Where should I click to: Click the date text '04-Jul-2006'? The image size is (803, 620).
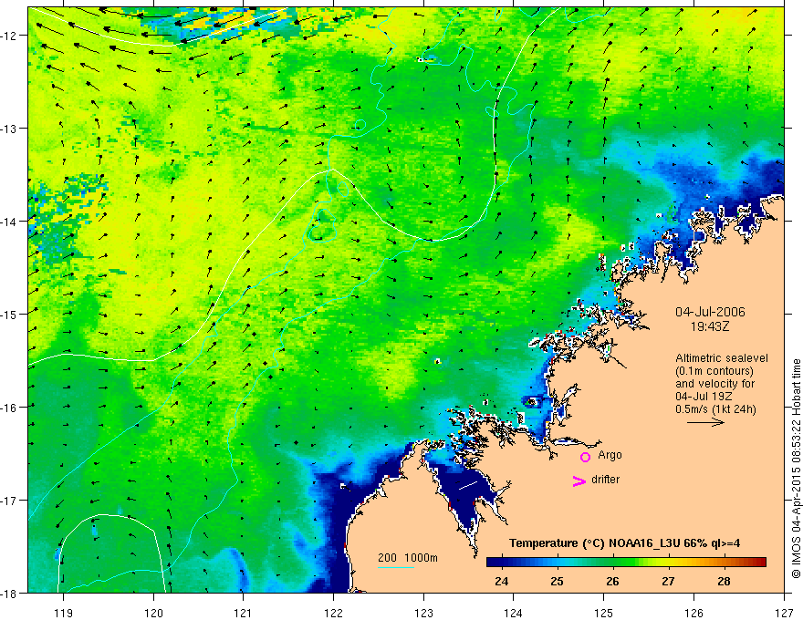(710, 312)
